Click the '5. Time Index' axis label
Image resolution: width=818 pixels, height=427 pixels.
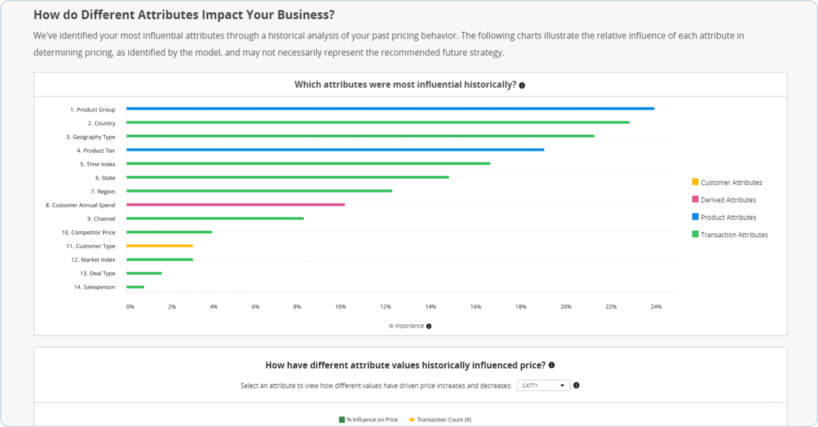point(97,164)
